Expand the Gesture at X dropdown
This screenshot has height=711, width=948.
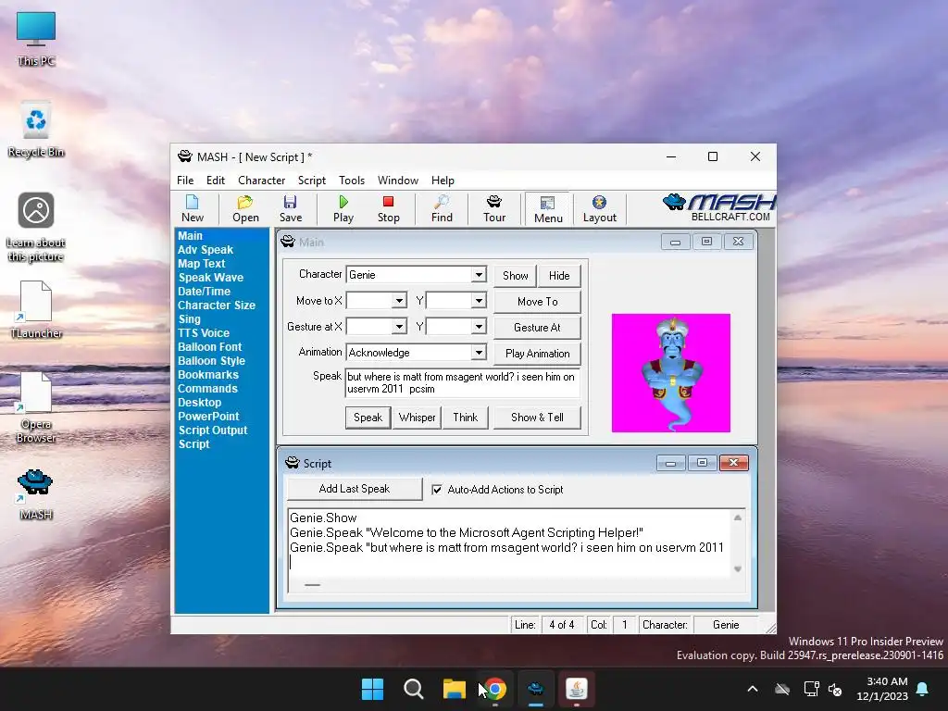(x=399, y=327)
